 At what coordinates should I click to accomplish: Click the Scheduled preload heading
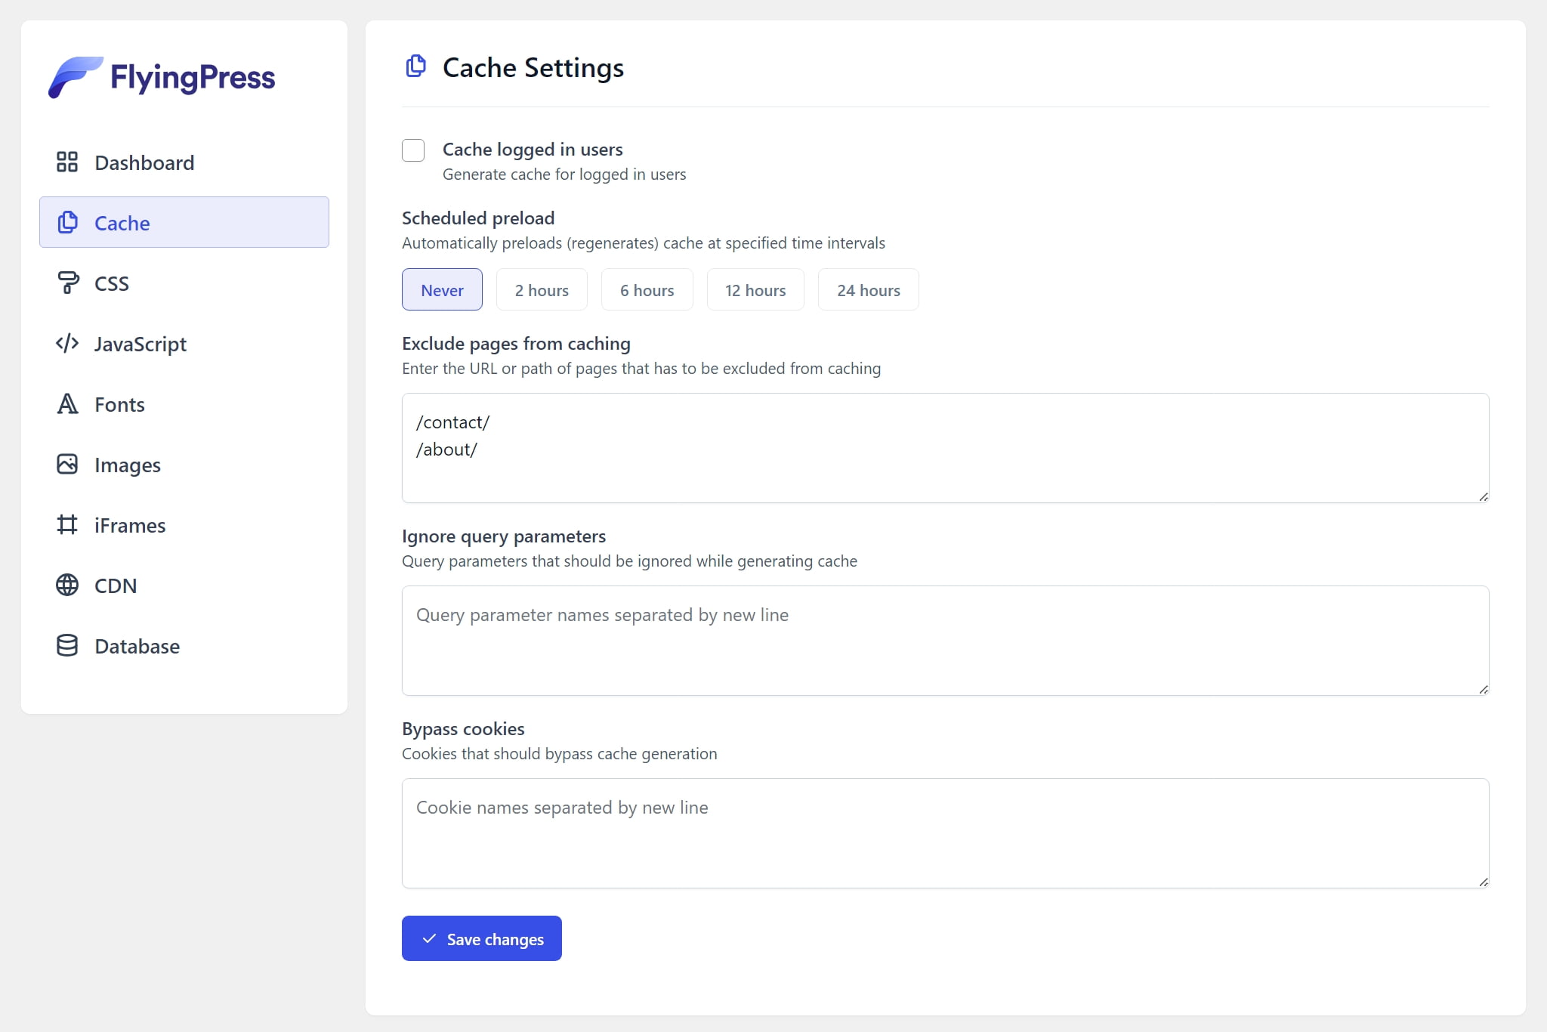tap(478, 218)
